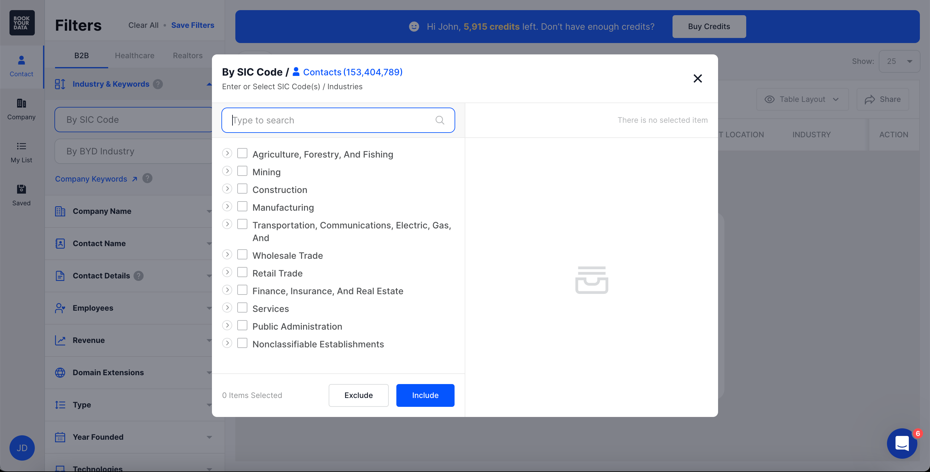Viewport: 930px width, 472px height.
Task: Open My List in sidebar
Action: [x=21, y=152]
